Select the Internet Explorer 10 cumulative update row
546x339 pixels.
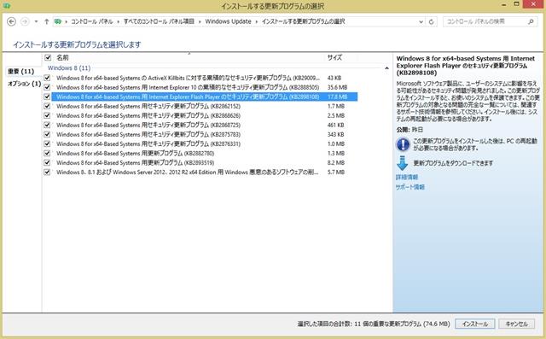205,87
